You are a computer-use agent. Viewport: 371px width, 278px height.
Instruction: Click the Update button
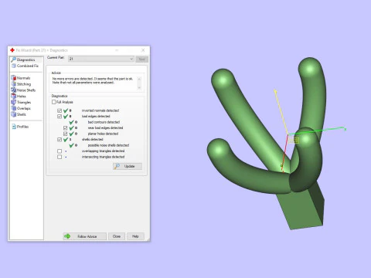click(128, 166)
